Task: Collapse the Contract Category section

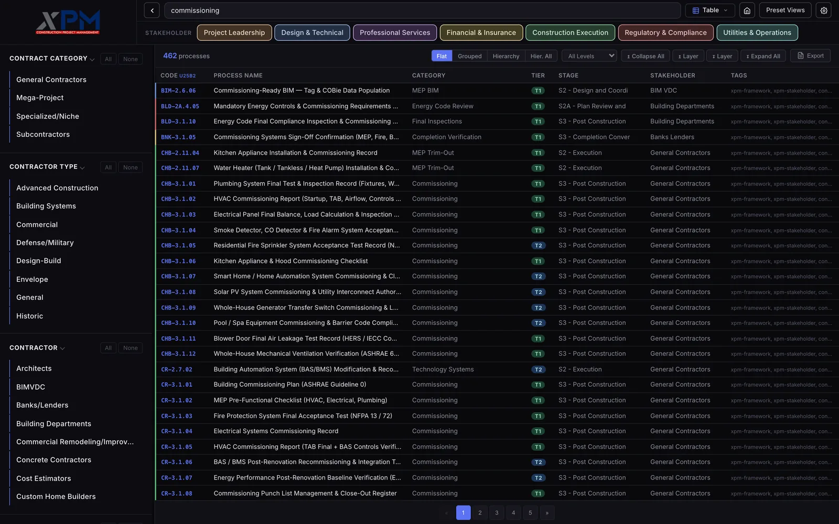Action: click(92, 59)
